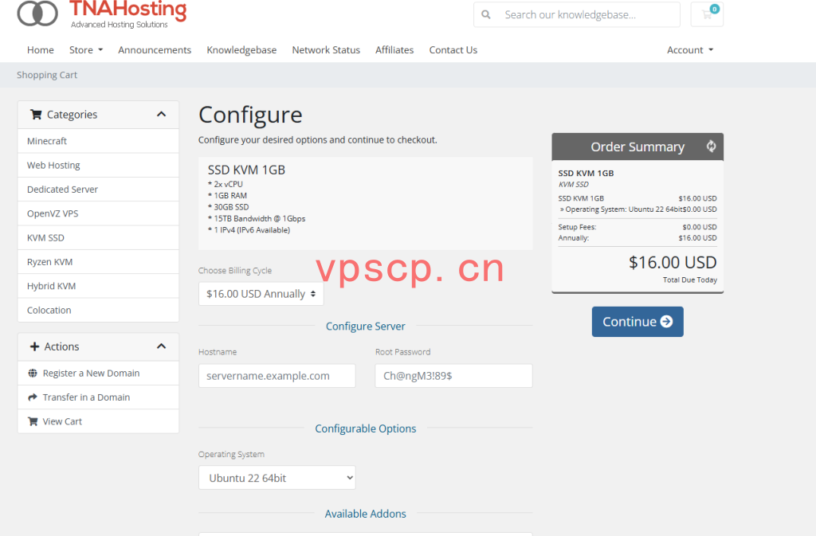The image size is (816, 536).
Task: Click the Categories cart icon
Action: (36, 115)
